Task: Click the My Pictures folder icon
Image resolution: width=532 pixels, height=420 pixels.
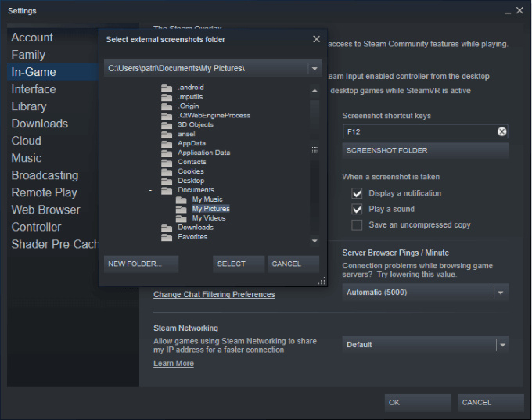Action: [x=182, y=210]
